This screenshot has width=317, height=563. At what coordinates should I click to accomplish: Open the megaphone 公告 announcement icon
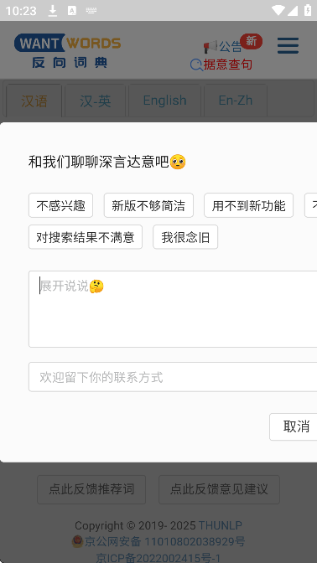click(x=210, y=47)
